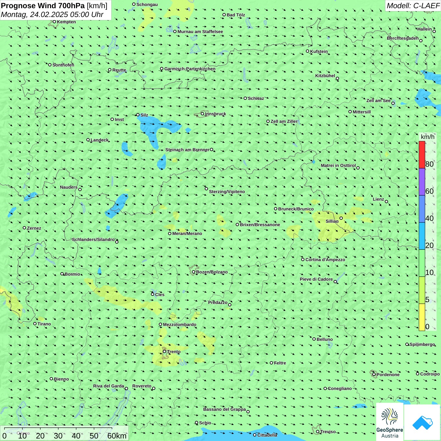441x441 pixels.
Task: Click the Sterzing/Vipiteno label
Action: pyautogui.click(x=227, y=192)
